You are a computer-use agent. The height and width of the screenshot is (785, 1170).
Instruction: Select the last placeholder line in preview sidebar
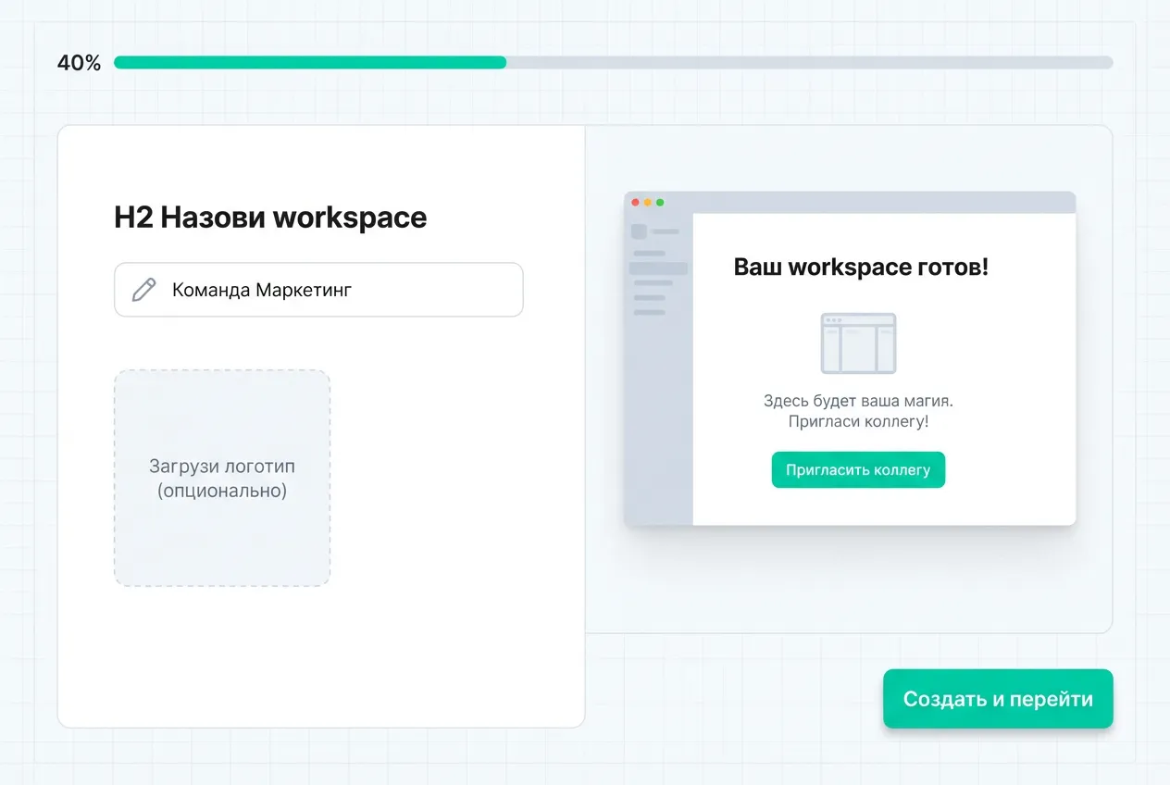coord(649,313)
